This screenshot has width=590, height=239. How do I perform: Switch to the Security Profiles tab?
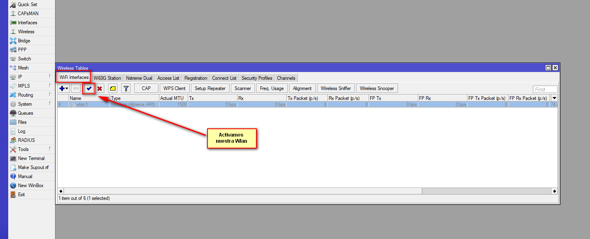(257, 78)
